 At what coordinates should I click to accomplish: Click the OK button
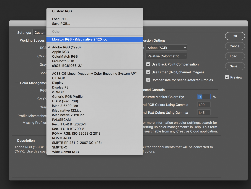[235, 36]
